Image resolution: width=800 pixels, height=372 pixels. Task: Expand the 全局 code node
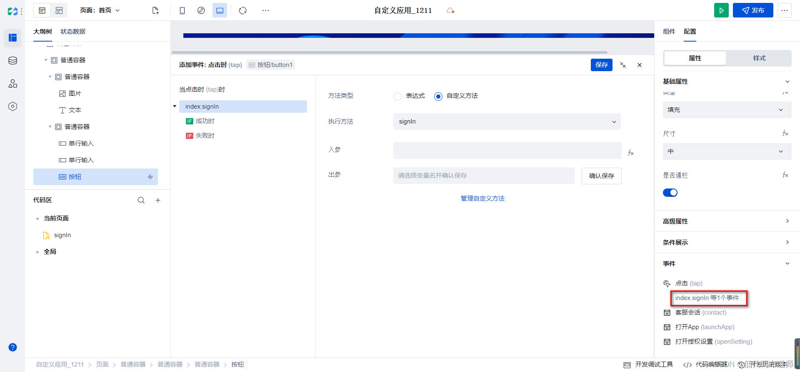tap(37, 252)
